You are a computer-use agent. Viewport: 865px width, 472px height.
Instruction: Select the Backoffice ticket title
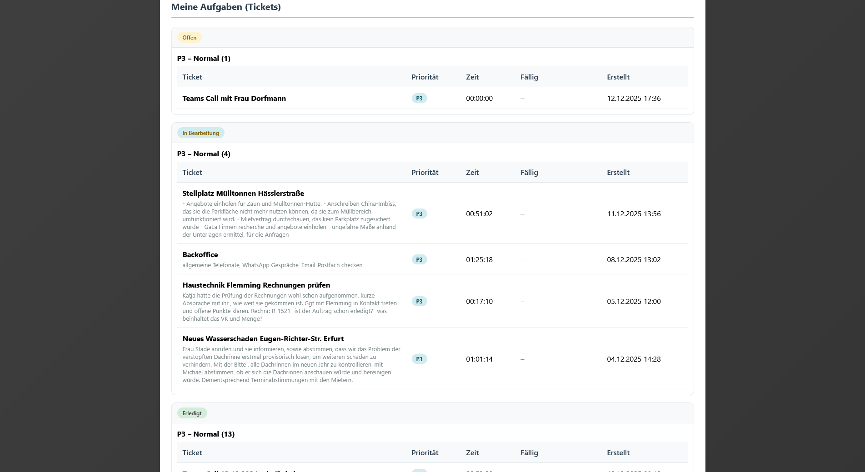[x=200, y=255]
